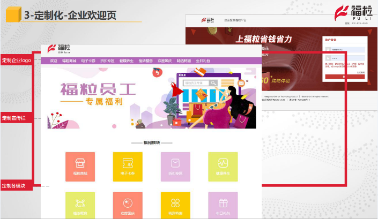Click the 福粒员工专属福利 promo banner
The height and width of the screenshot is (219, 378).
(152, 98)
